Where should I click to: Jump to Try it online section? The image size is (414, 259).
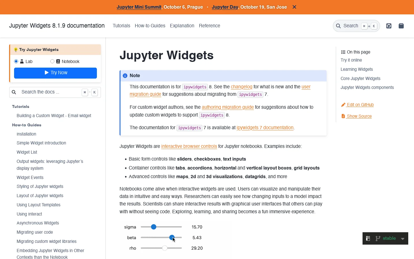(x=351, y=60)
